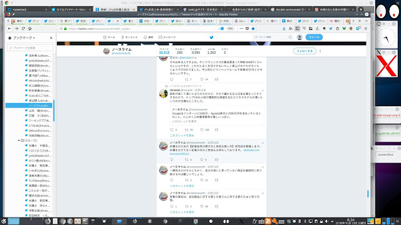Open a new Firefox tab with plus

click(360, 21)
